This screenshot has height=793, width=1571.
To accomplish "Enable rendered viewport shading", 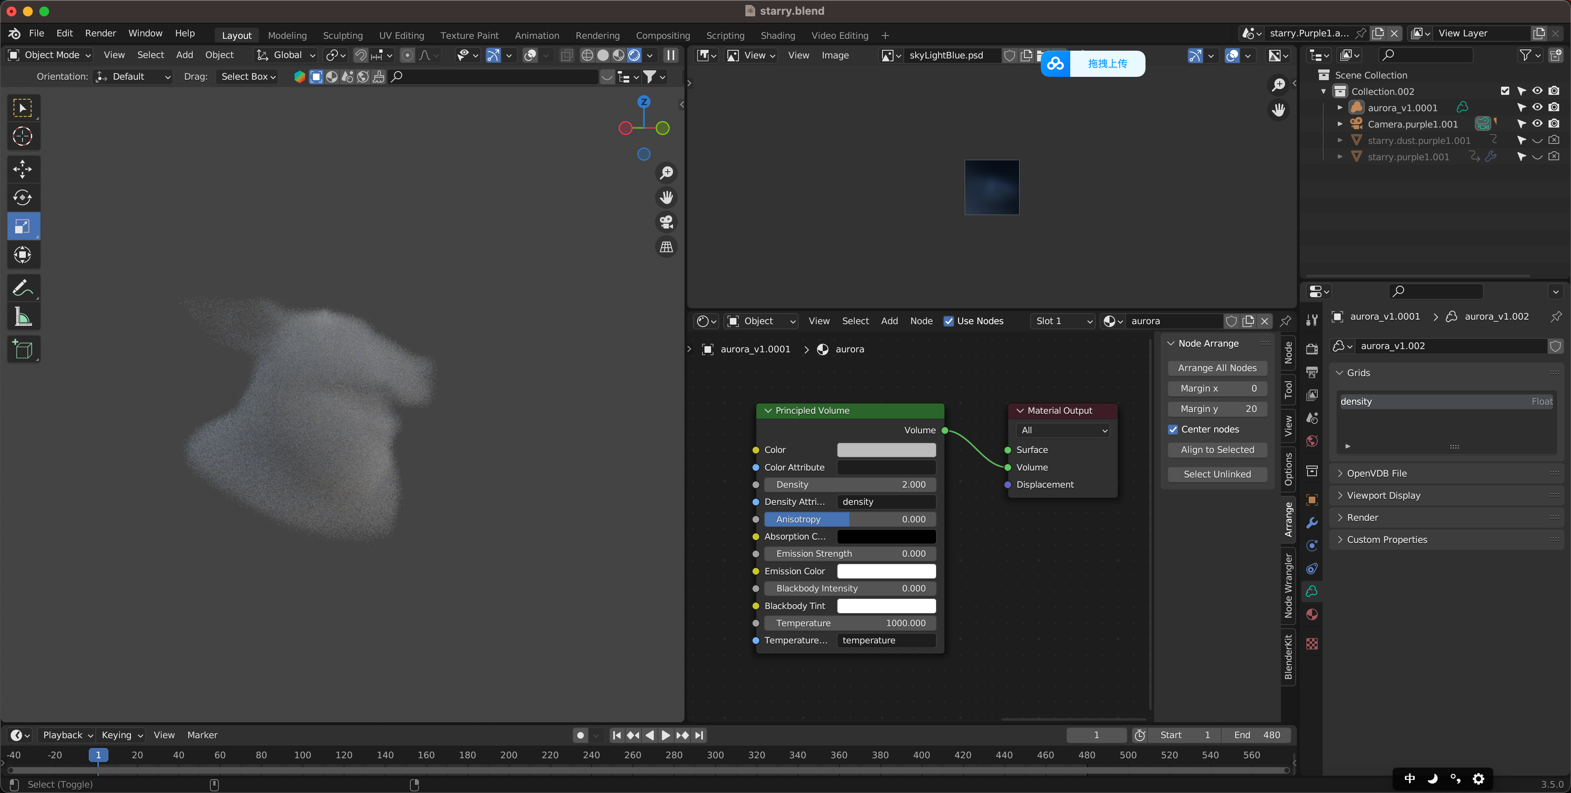I will click(634, 56).
